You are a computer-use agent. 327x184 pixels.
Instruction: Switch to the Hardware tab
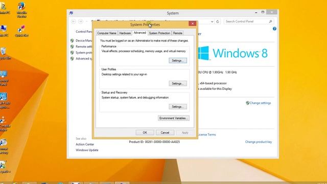coord(125,33)
